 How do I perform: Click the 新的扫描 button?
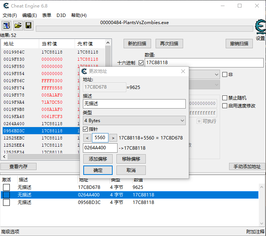click(x=137, y=44)
